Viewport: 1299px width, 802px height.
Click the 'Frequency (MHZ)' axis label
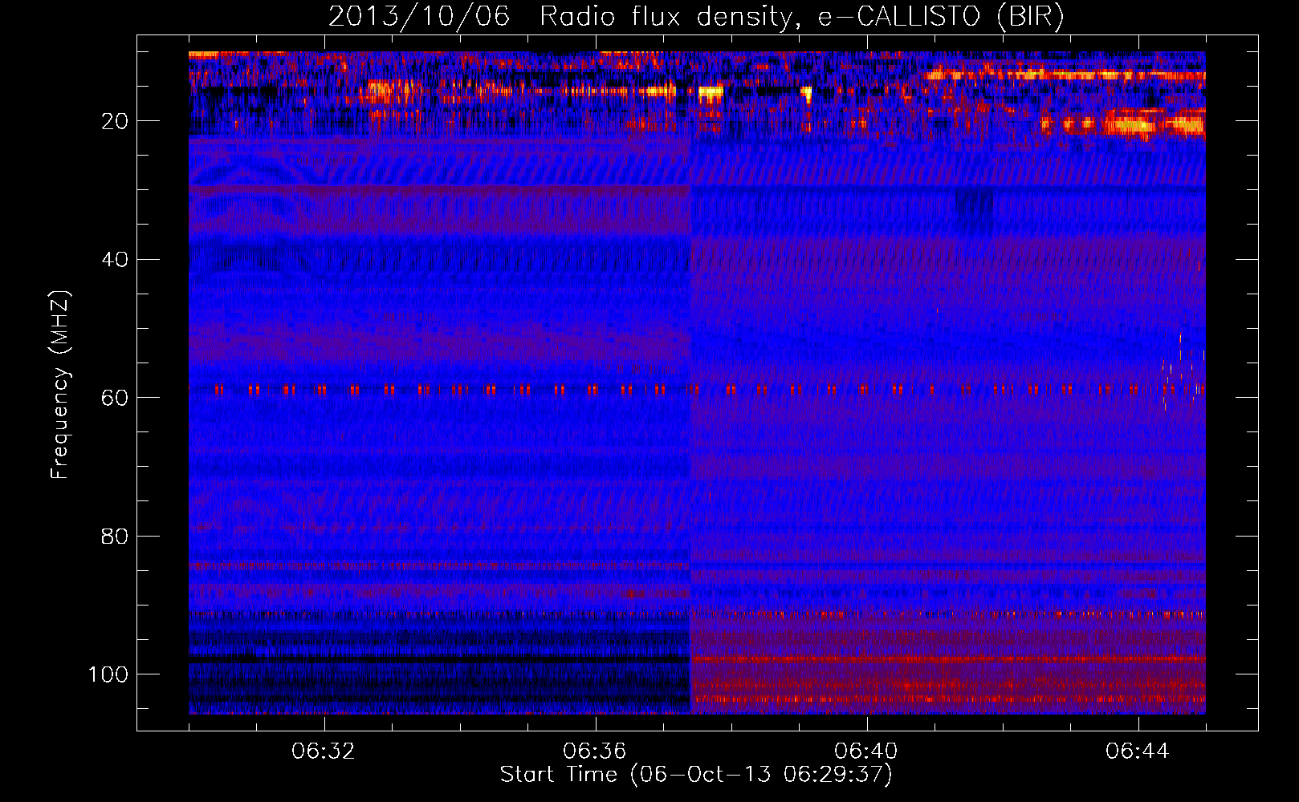60,385
